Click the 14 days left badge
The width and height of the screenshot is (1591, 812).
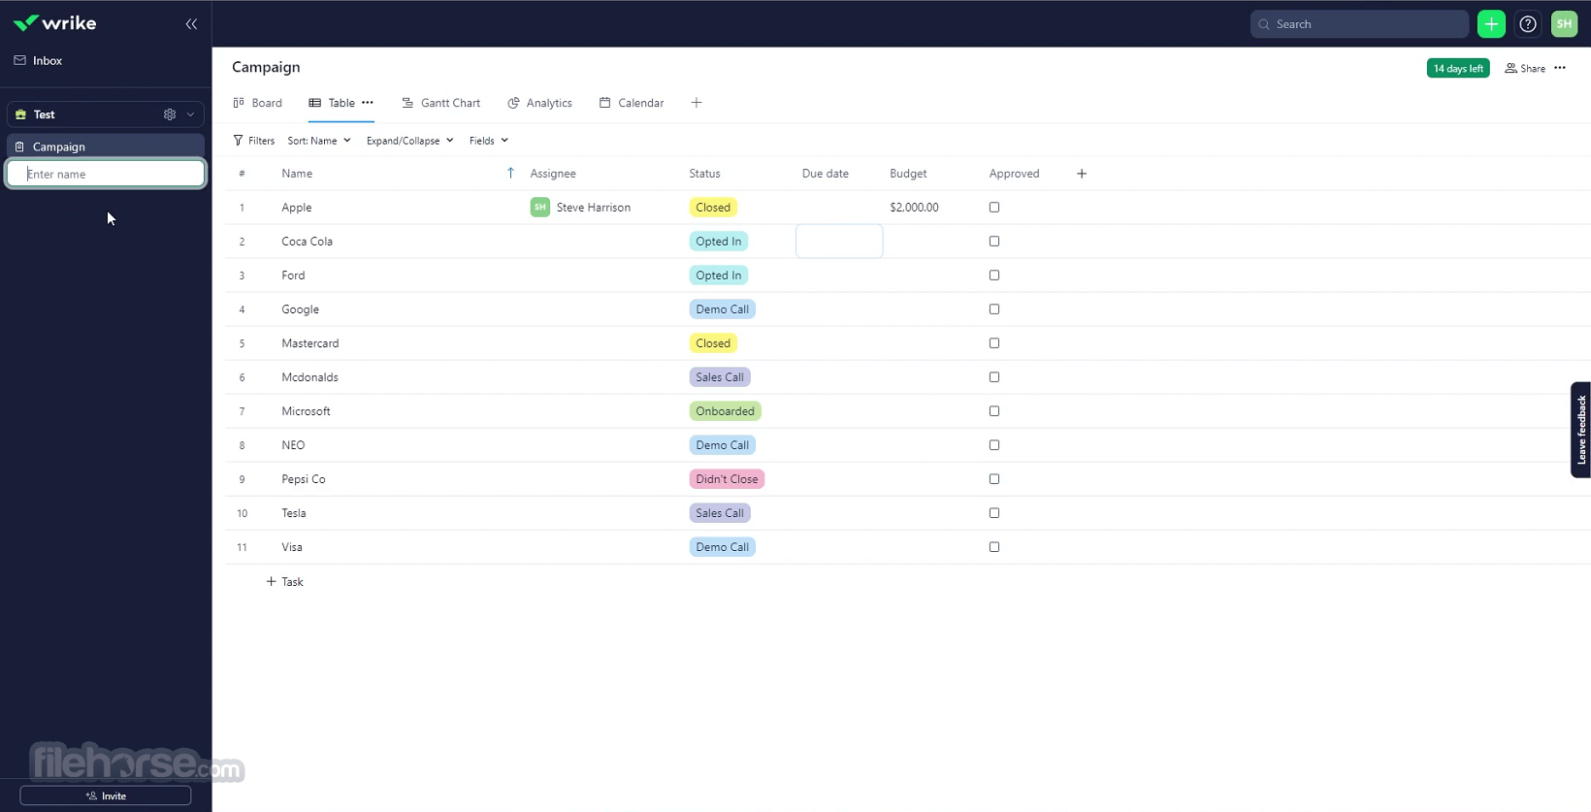tap(1458, 68)
